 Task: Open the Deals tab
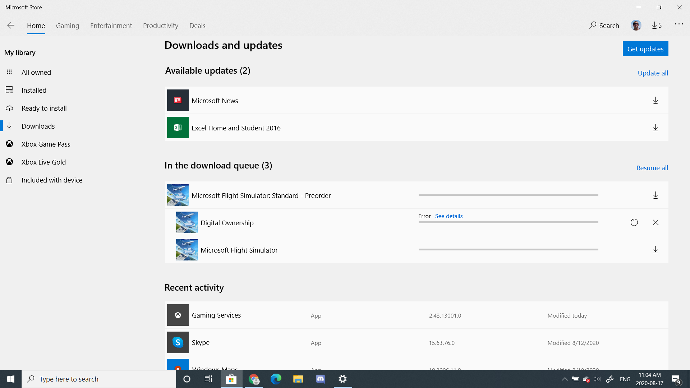(x=197, y=26)
